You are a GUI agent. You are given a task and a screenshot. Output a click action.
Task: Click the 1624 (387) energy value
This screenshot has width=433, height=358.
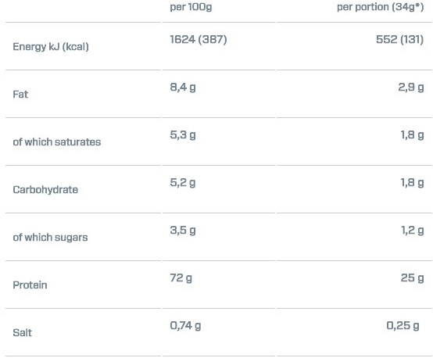[199, 39]
